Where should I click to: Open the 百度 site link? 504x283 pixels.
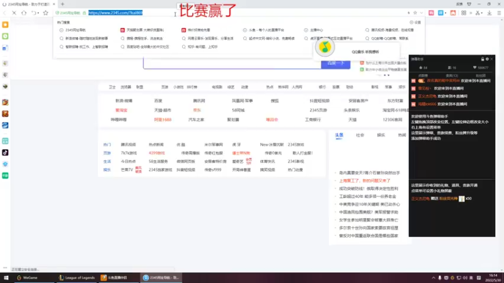pyautogui.click(x=158, y=101)
